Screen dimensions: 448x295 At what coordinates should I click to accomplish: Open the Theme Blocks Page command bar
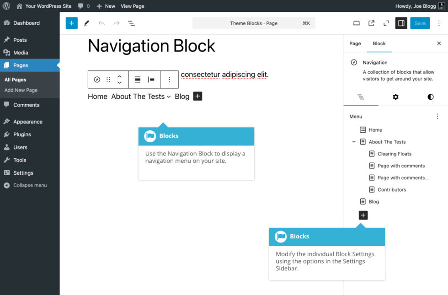coord(254,23)
